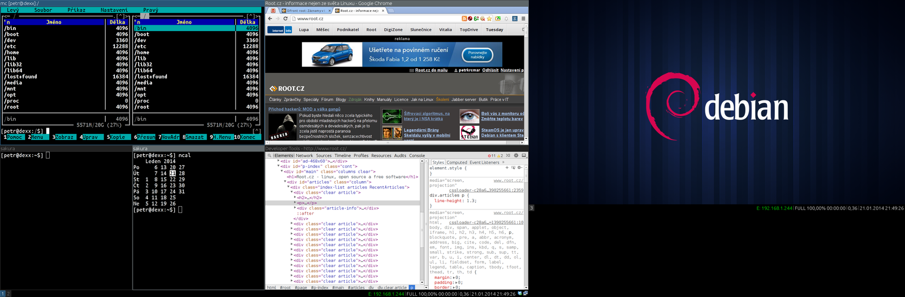This screenshot has width=905, height=297.
Task: Switch to the Console tab in DevTools
Action: pyautogui.click(x=417, y=155)
